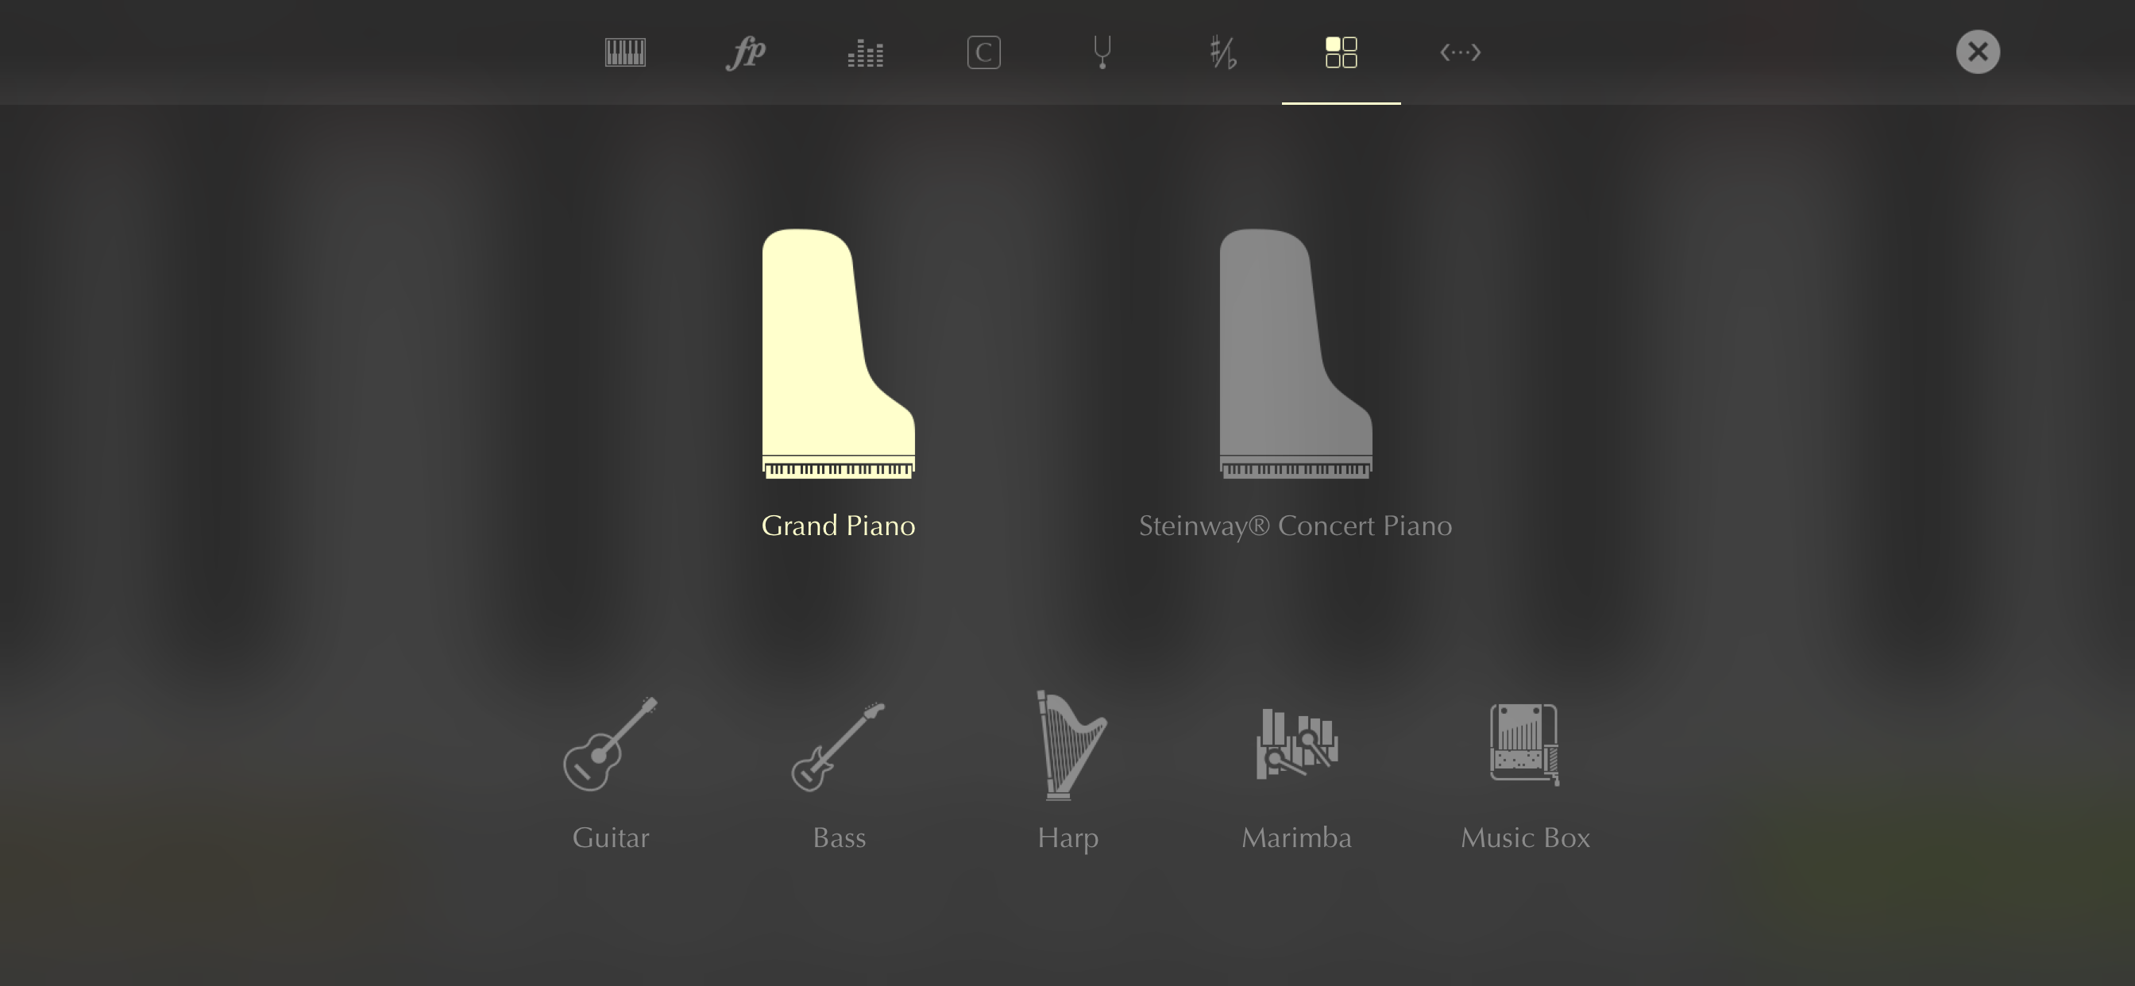The width and height of the screenshot is (2135, 986).
Task: Click the Music Box text label
Action: point(1525,838)
